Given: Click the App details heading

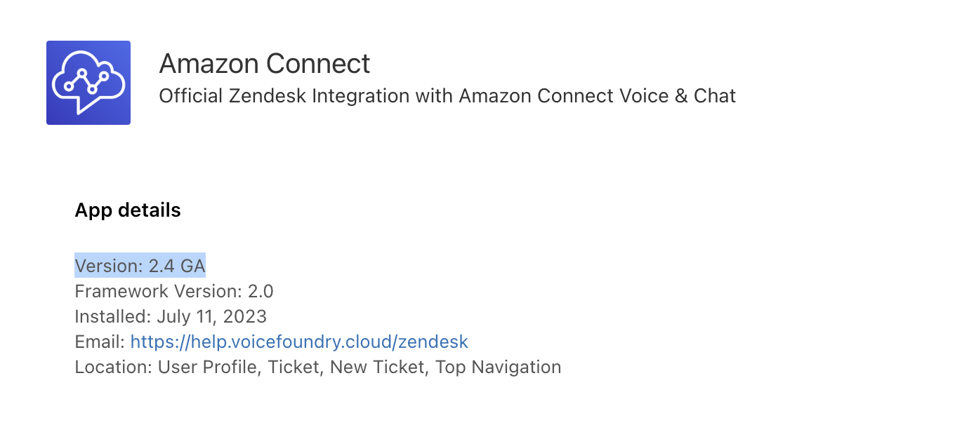Looking at the screenshot, I should [x=128, y=210].
